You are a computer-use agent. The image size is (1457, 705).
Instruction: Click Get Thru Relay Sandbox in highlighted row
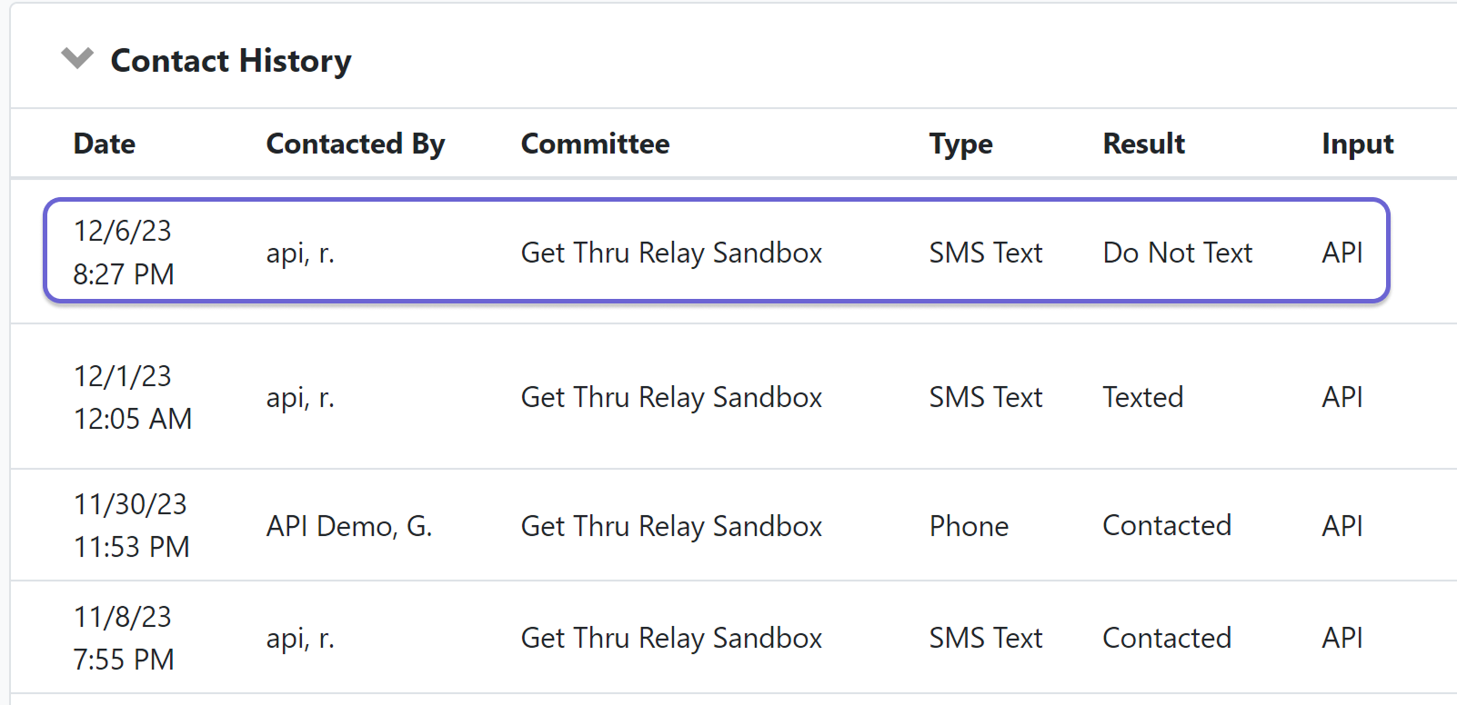coord(670,252)
